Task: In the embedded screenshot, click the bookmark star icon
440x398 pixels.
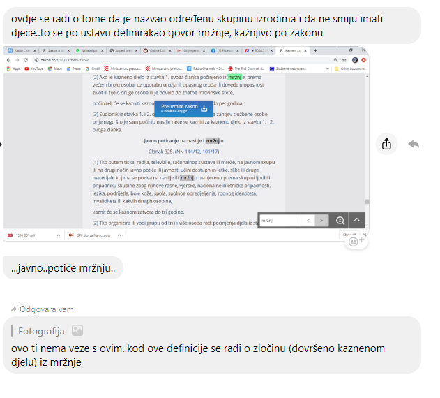Action: point(344,60)
